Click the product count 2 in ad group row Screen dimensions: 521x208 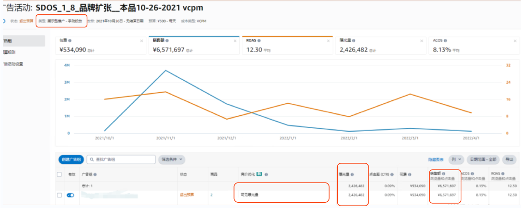[211, 195]
